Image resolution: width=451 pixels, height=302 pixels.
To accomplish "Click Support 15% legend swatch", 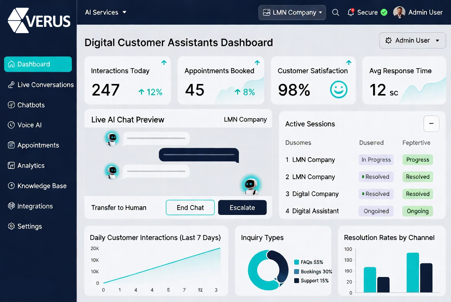I will 297,280.
